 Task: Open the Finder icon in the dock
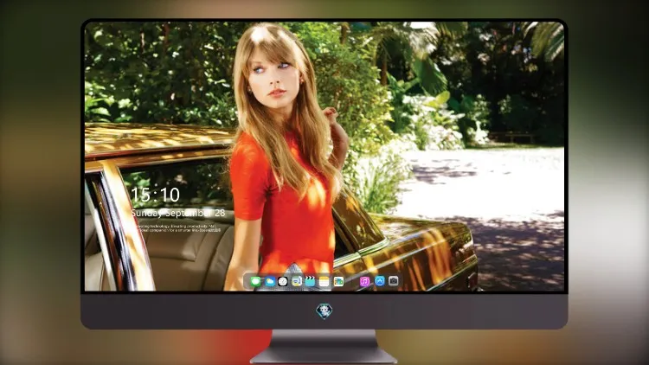click(296, 282)
